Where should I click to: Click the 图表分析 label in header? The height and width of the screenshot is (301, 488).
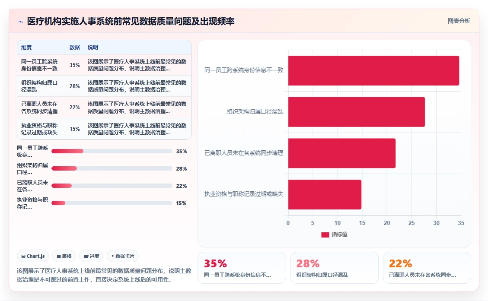(x=459, y=21)
